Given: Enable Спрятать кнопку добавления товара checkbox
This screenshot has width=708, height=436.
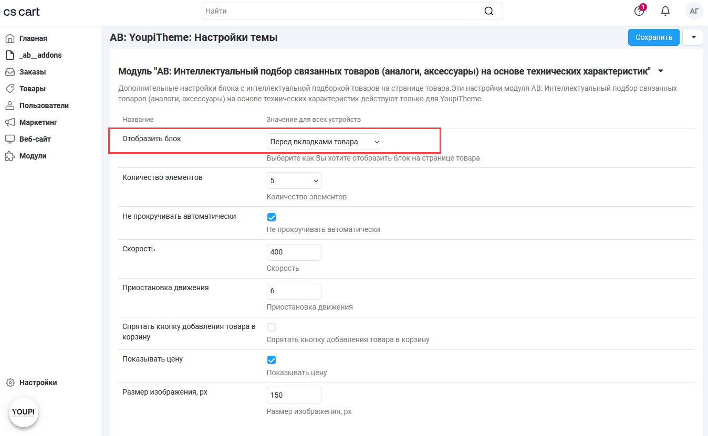Looking at the screenshot, I should (272, 327).
